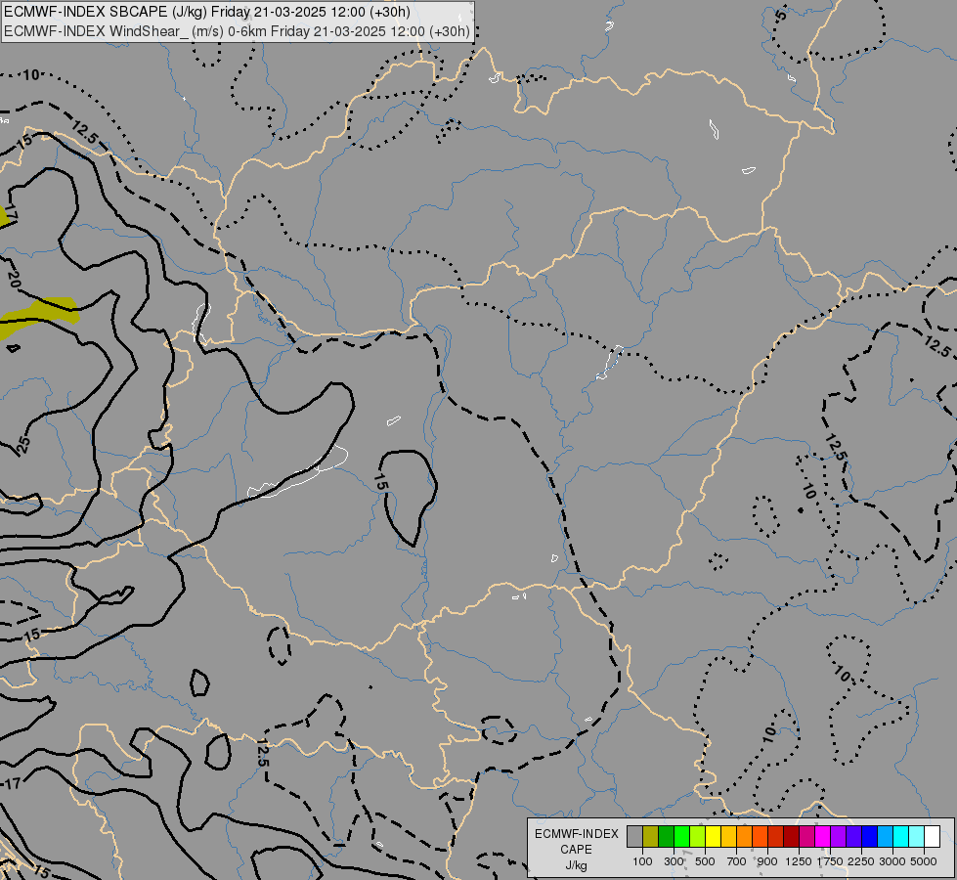Click the pale cyan swatch before 5000

coord(916,837)
